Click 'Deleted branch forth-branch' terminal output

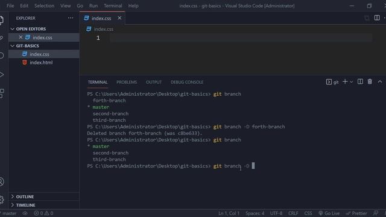145,133
